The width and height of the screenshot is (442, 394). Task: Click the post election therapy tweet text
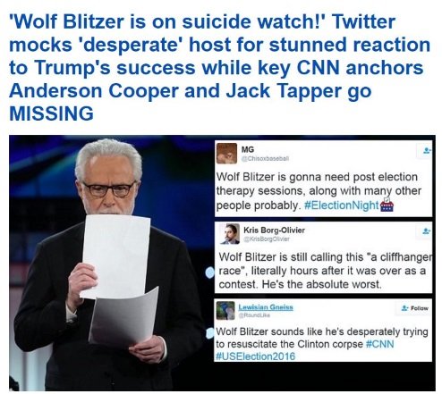pyautogui.click(x=319, y=191)
